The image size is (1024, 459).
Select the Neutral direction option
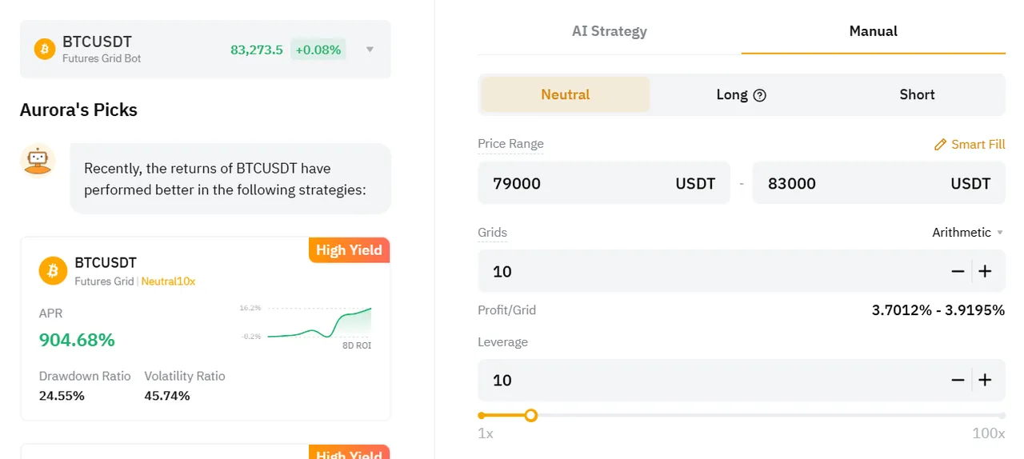[x=566, y=94]
